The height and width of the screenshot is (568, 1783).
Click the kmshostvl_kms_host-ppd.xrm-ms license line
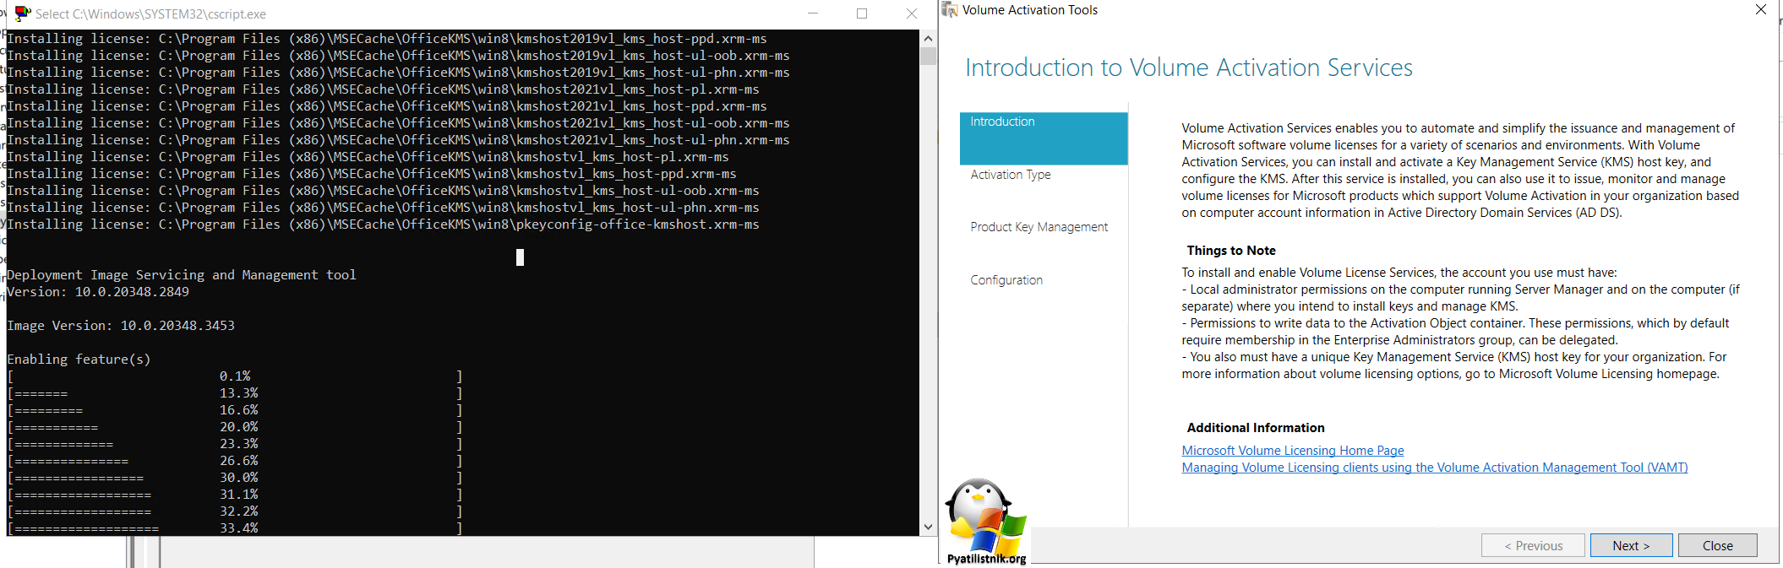tap(372, 174)
